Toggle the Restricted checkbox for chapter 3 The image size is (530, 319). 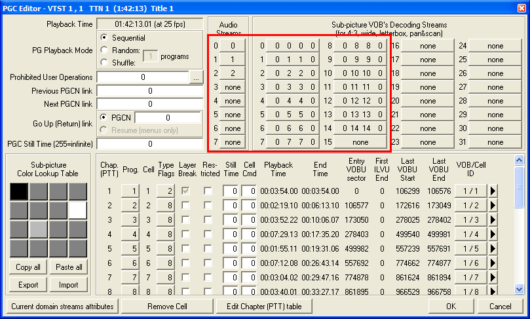click(208, 220)
